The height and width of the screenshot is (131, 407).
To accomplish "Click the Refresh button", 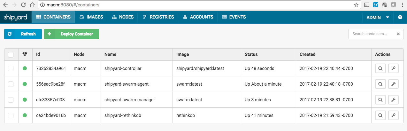I will click(x=23, y=34).
